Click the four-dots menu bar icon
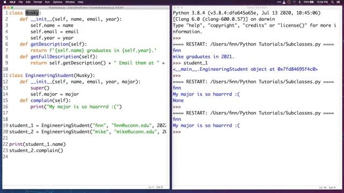This screenshot has width=344, height=193. pos(279,2)
